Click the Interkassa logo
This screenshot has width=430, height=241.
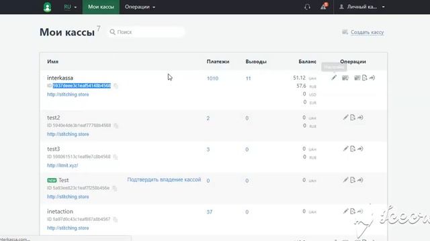point(48,7)
